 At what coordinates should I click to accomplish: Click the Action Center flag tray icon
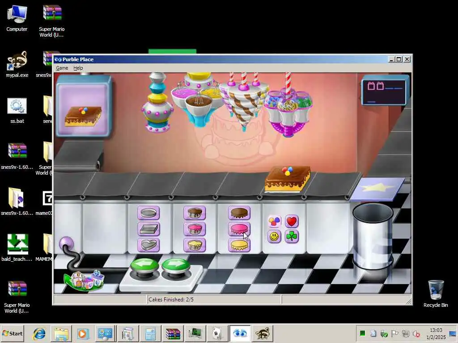click(x=394, y=333)
